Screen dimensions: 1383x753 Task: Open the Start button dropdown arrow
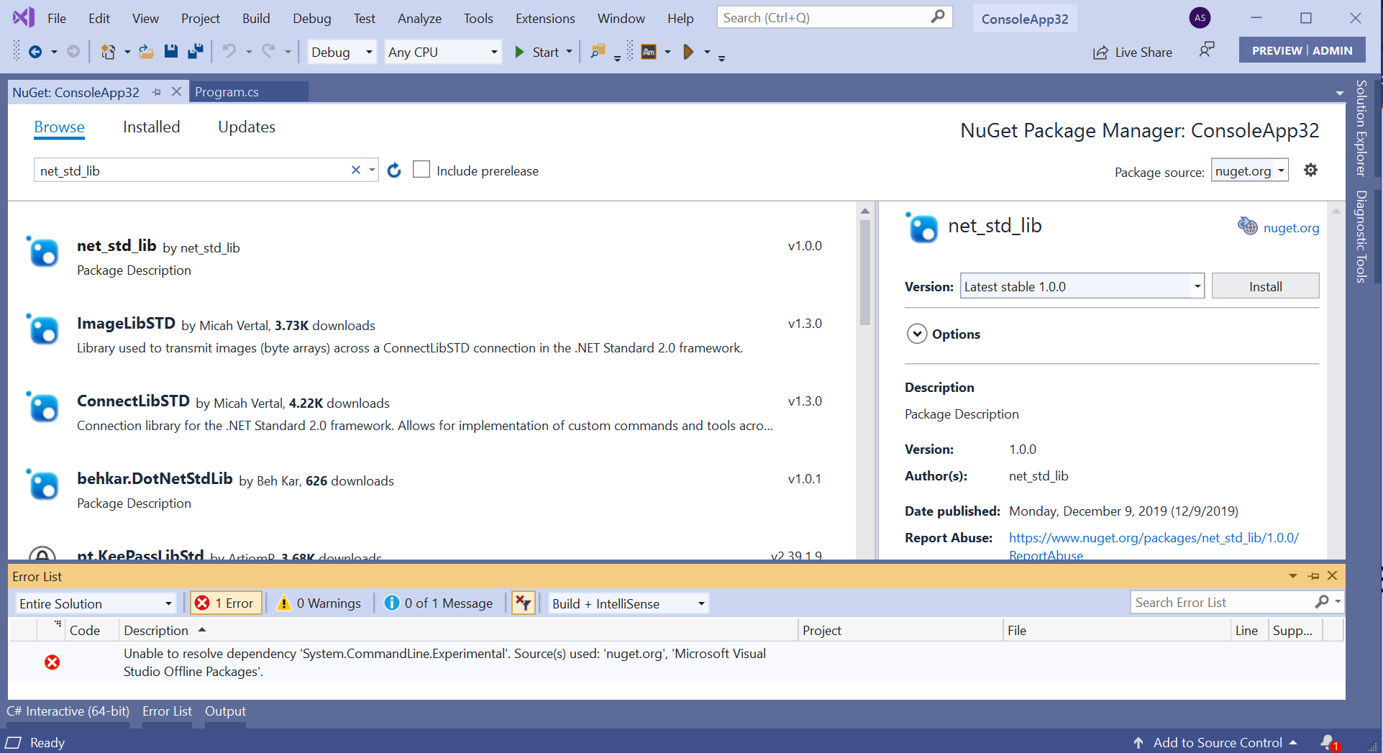click(x=570, y=52)
